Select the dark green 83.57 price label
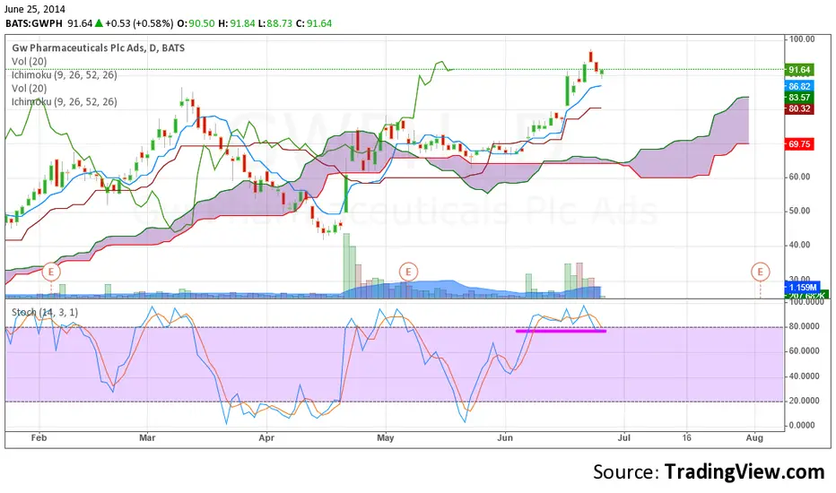This screenshot has height=493, width=836. pos(799,98)
